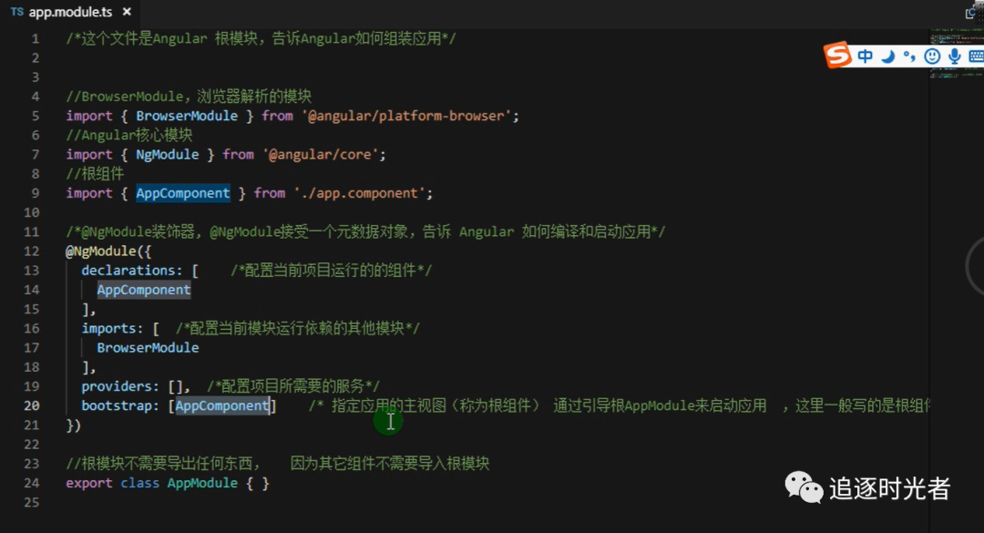This screenshot has width=984, height=533.
Task: Click the microphone voice input icon
Action: point(955,56)
